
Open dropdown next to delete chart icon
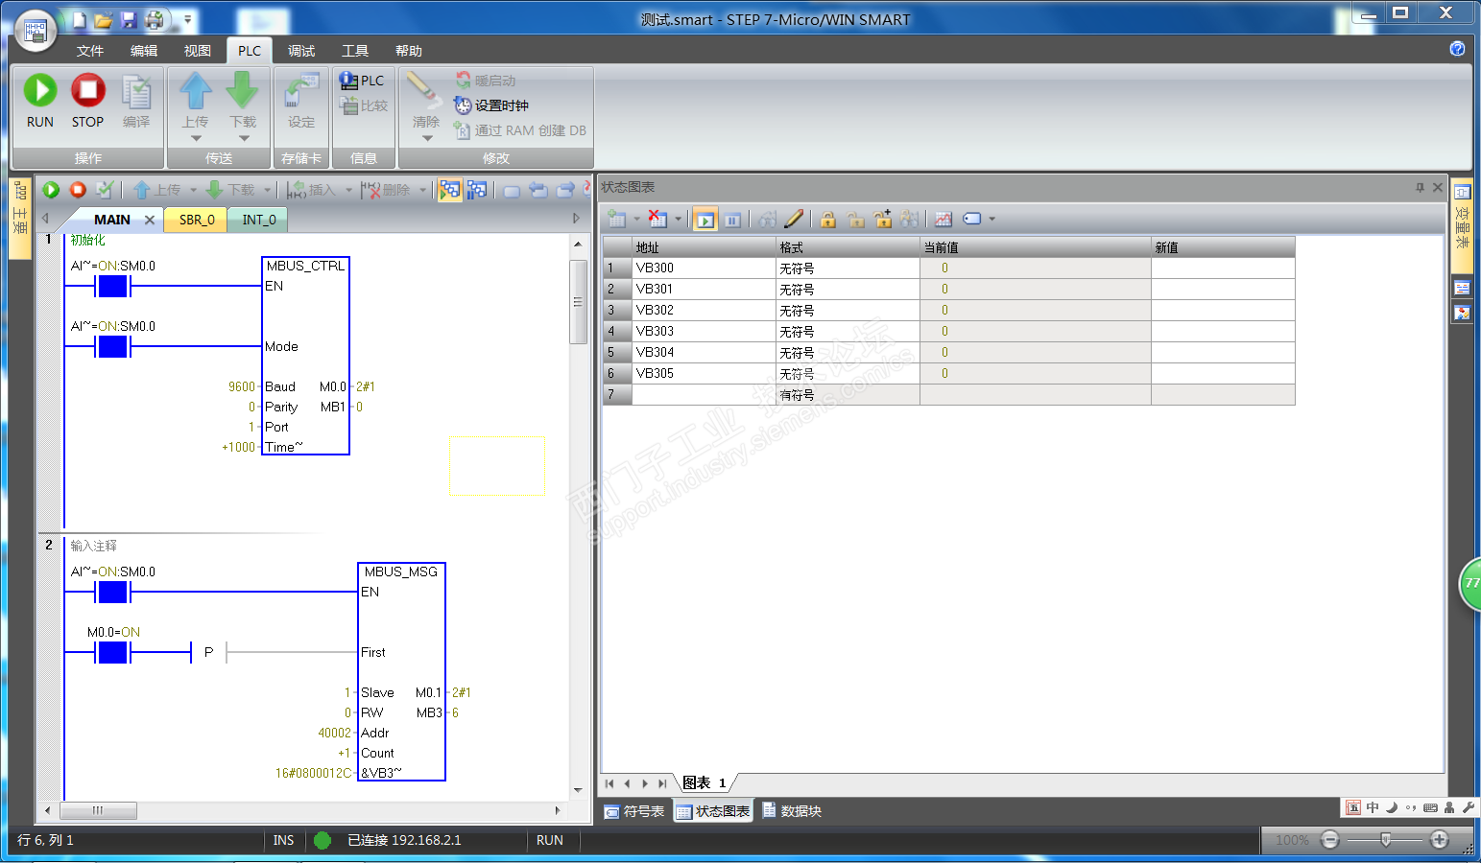point(678,220)
